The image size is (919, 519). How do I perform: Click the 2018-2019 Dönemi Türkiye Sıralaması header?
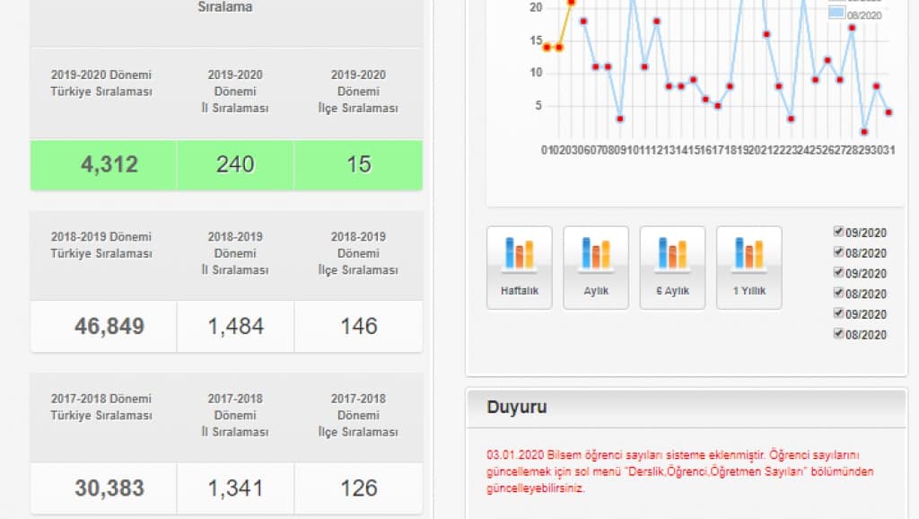click(101, 245)
